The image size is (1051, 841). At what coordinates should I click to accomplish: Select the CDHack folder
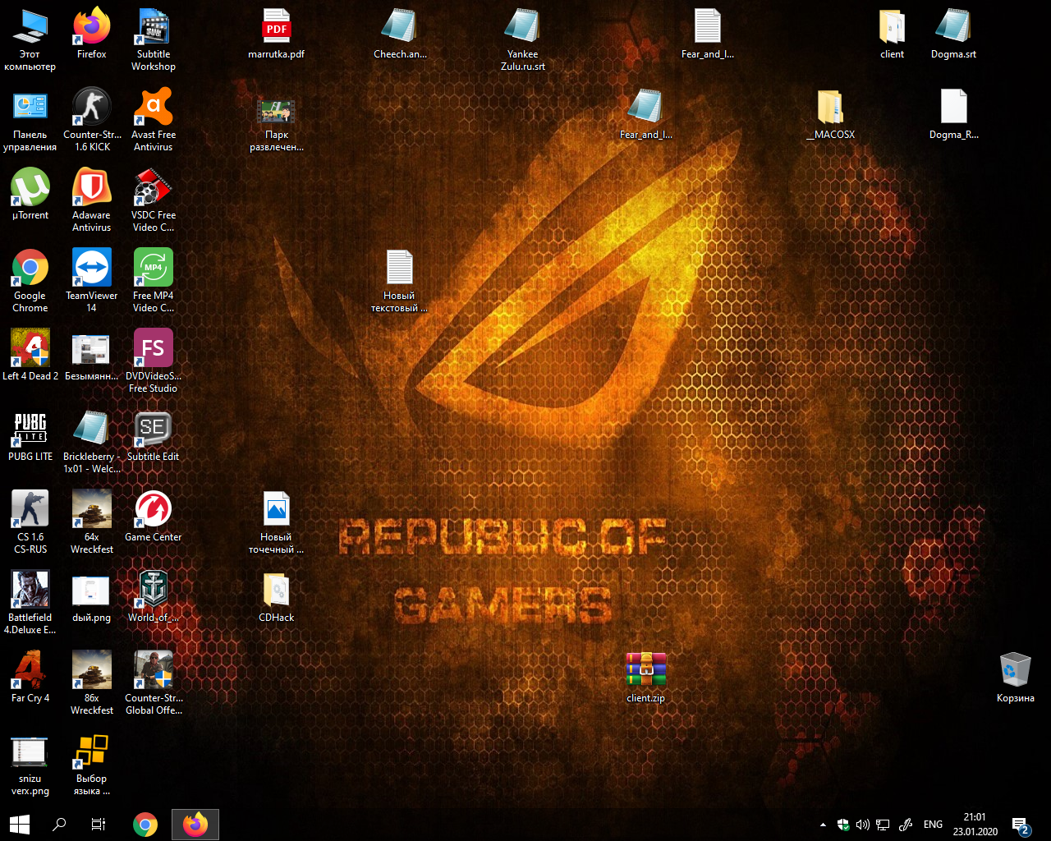277,598
